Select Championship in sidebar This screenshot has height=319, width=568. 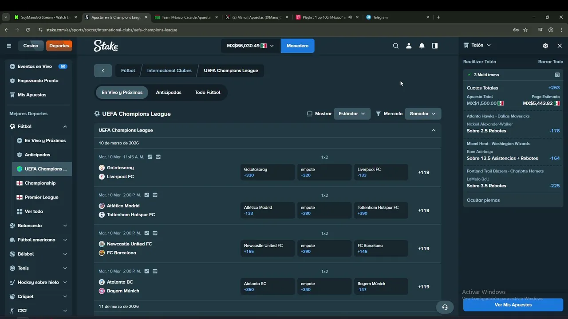[x=40, y=183]
